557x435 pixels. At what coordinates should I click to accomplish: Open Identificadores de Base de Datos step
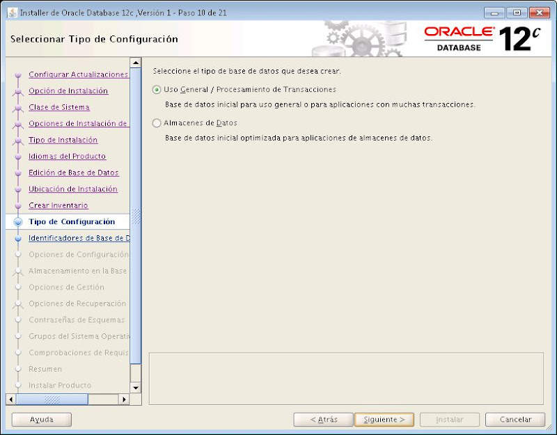[79, 238]
